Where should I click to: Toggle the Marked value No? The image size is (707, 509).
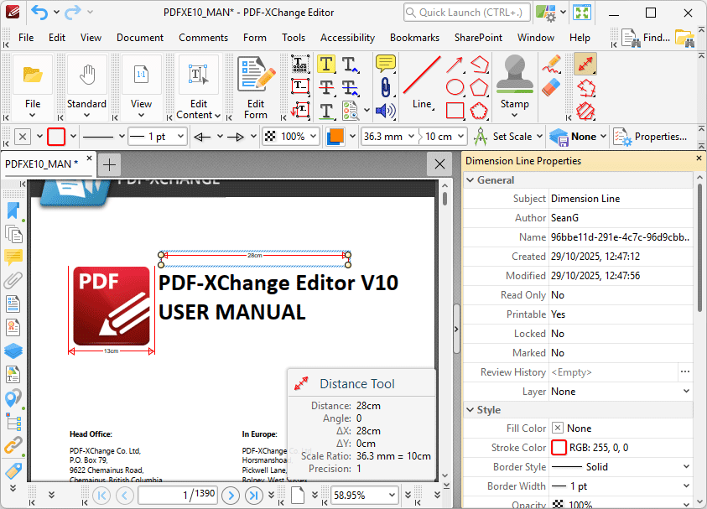tap(621, 353)
